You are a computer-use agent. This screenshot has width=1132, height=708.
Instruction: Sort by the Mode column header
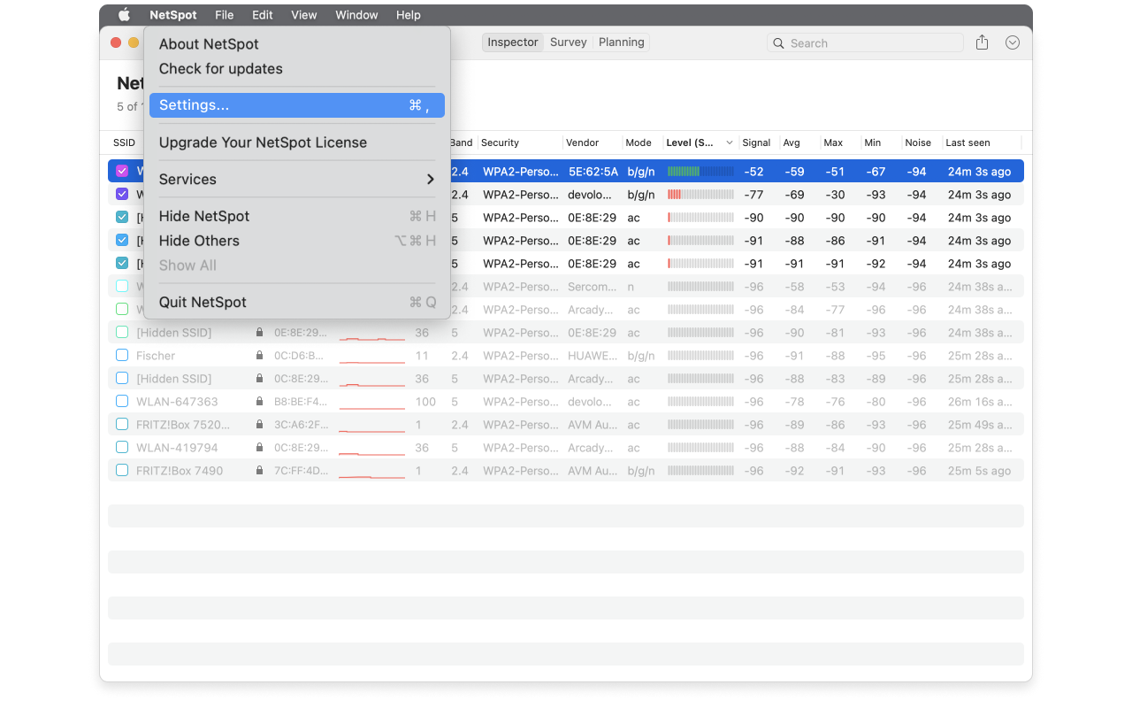pyautogui.click(x=639, y=142)
